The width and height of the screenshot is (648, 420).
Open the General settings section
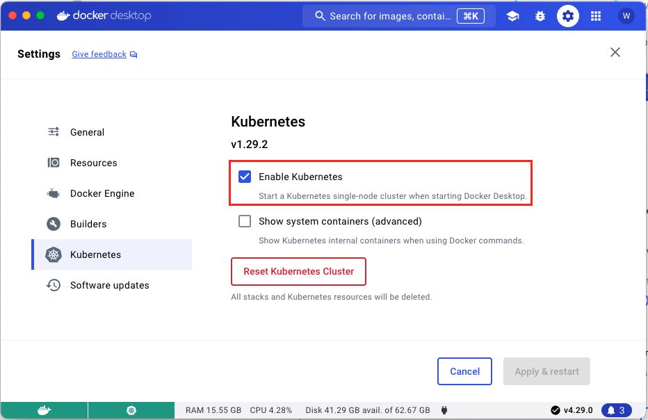point(113,132)
